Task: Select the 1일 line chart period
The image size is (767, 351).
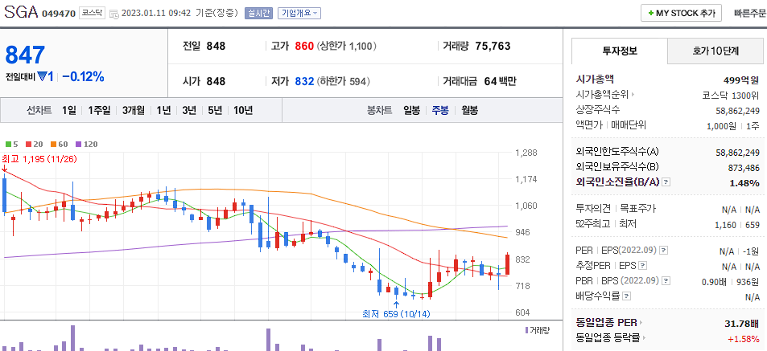Action: point(69,110)
